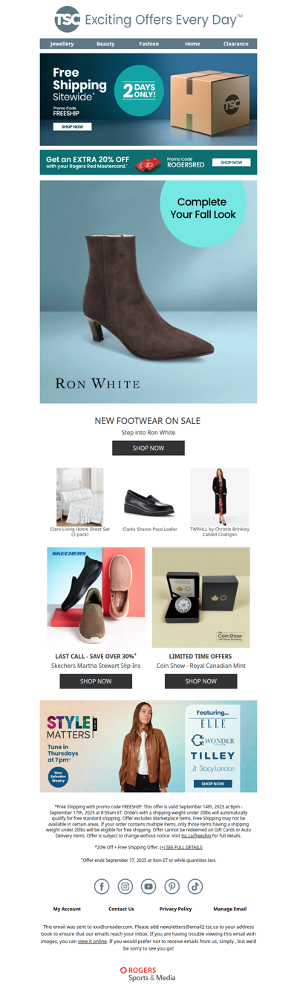The height and width of the screenshot is (1004, 297).
Task: Open the Fashion category tab
Action: point(148,44)
